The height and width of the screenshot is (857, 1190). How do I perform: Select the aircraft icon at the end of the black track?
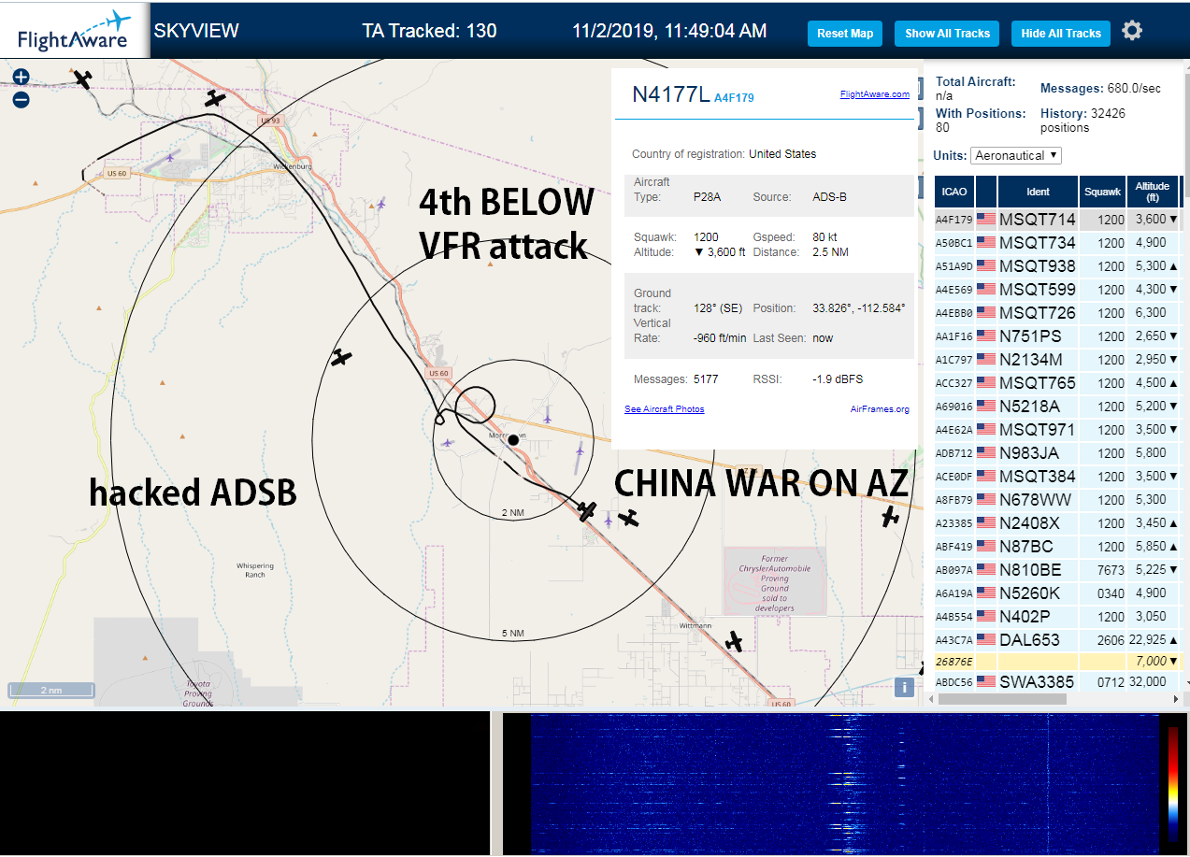tap(587, 511)
